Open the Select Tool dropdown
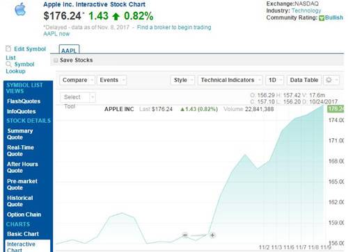 pyautogui.click(x=78, y=97)
